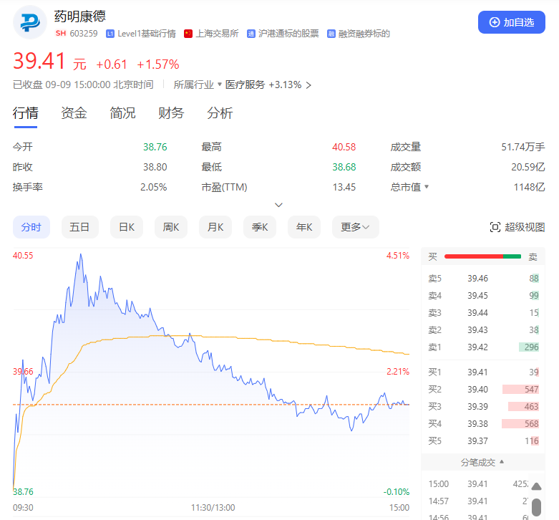Select the 周K chart period
The width and height of the screenshot is (559, 520).
(171, 227)
